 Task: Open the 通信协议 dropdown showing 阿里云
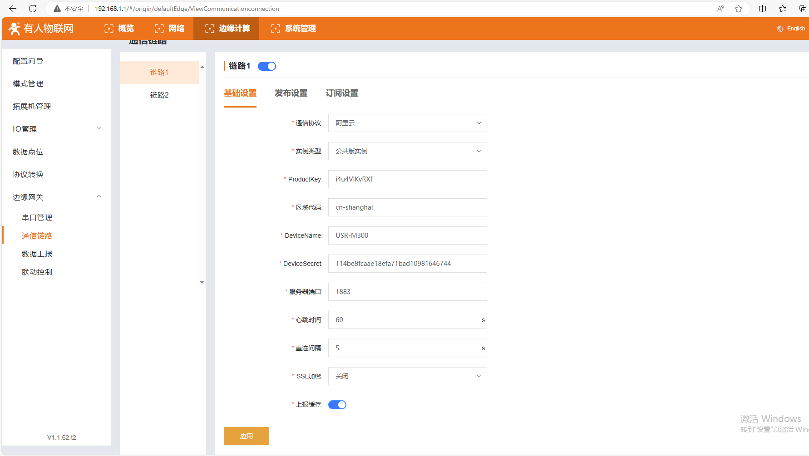click(x=407, y=123)
